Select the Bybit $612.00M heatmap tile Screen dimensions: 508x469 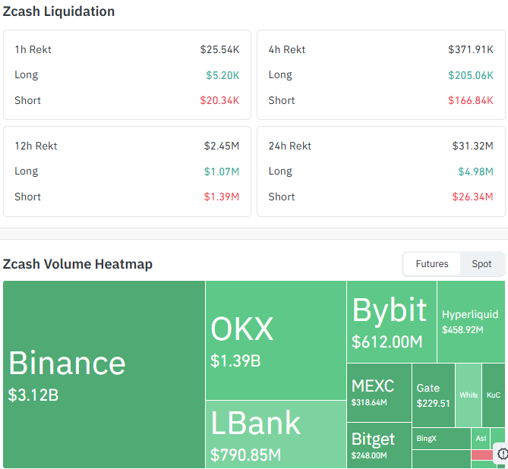click(x=392, y=322)
